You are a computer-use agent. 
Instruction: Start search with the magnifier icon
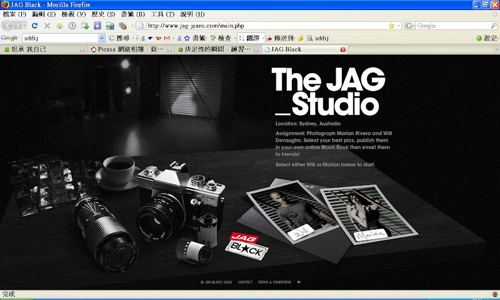[x=493, y=26]
